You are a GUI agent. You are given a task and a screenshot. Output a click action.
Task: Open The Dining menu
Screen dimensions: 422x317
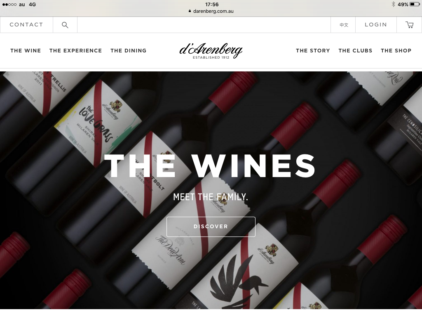[x=129, y=51]
